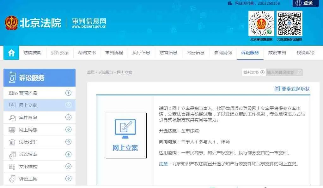Open the 视说诉讼 menu
Viewport: 323px width, 188px height.
tap(306, 53)
